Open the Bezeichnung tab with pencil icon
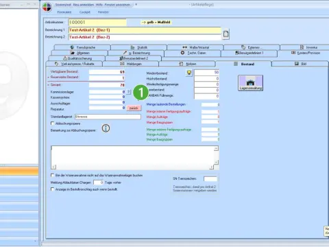 (x=136, y=53)
